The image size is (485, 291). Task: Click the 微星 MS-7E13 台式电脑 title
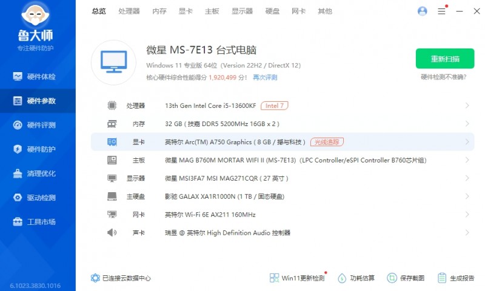tap(201, 50)
